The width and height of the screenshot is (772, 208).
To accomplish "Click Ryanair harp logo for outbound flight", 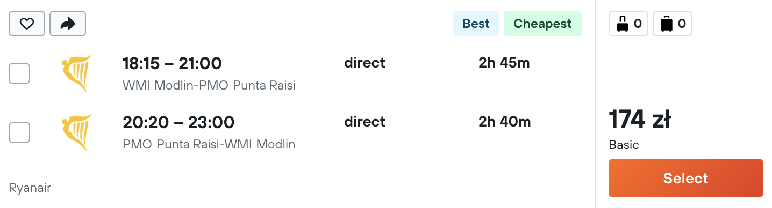I will click(76, 73).
